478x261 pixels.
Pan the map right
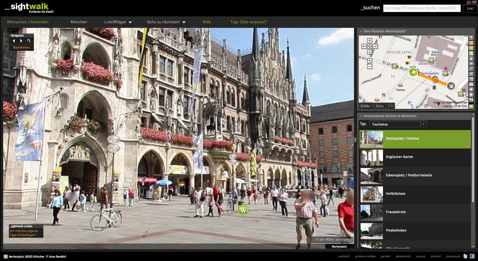376,46
